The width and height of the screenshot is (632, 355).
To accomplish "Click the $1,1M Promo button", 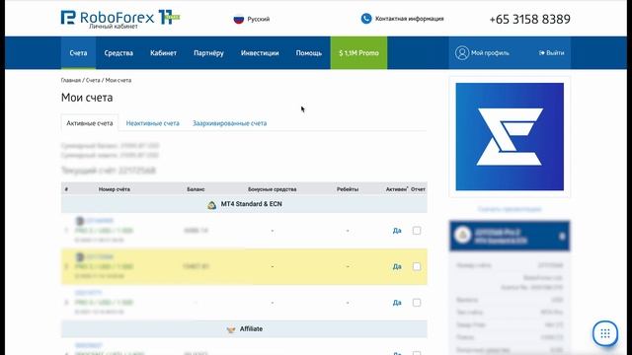I will (x=358, y=52).
